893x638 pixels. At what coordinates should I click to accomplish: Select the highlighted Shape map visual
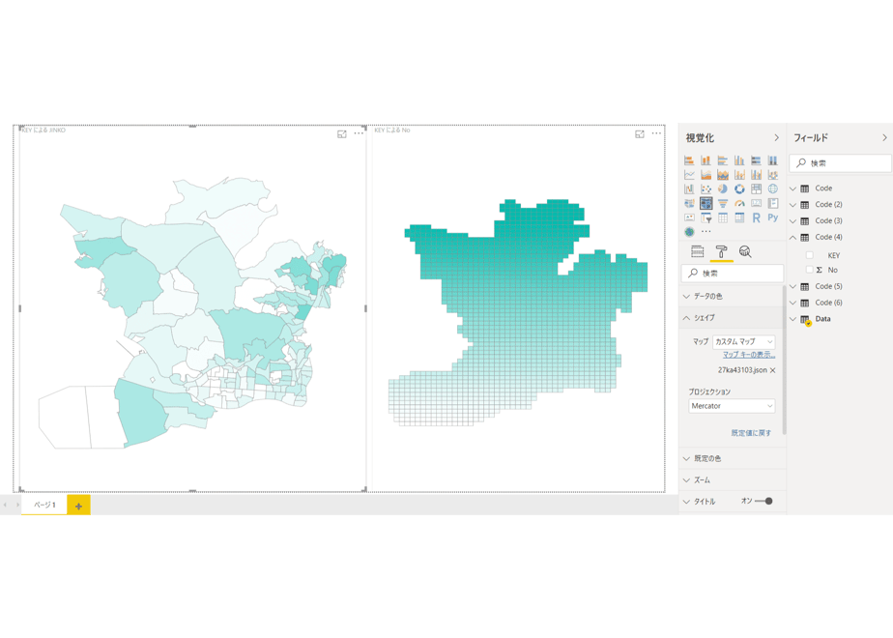click(706, 203)
